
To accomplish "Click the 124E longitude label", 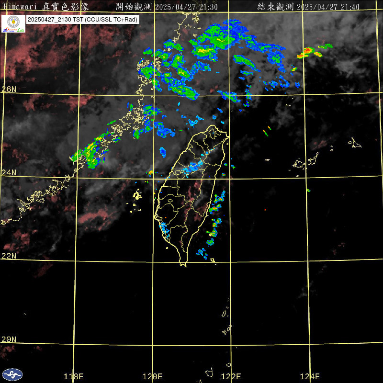I will pyautogui.click(x=310, y=376).
